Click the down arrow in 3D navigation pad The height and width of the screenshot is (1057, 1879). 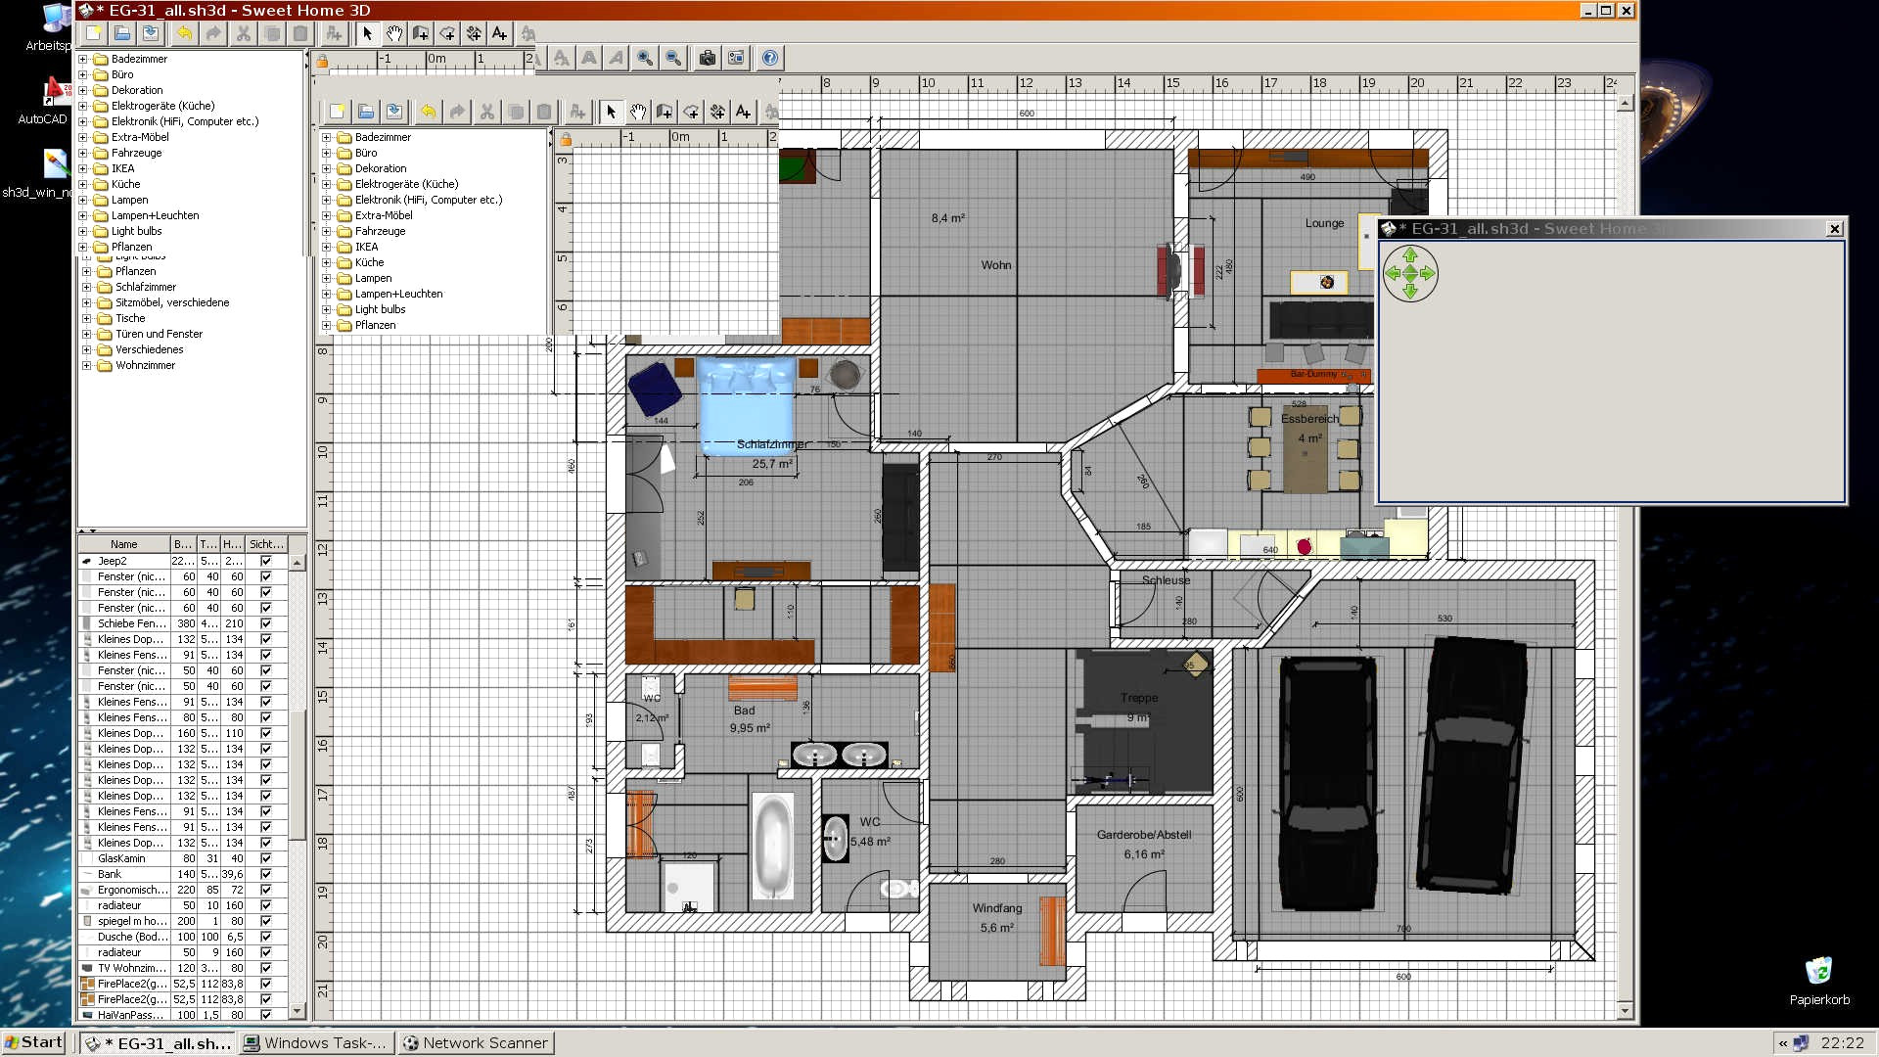coord(1410,292)
